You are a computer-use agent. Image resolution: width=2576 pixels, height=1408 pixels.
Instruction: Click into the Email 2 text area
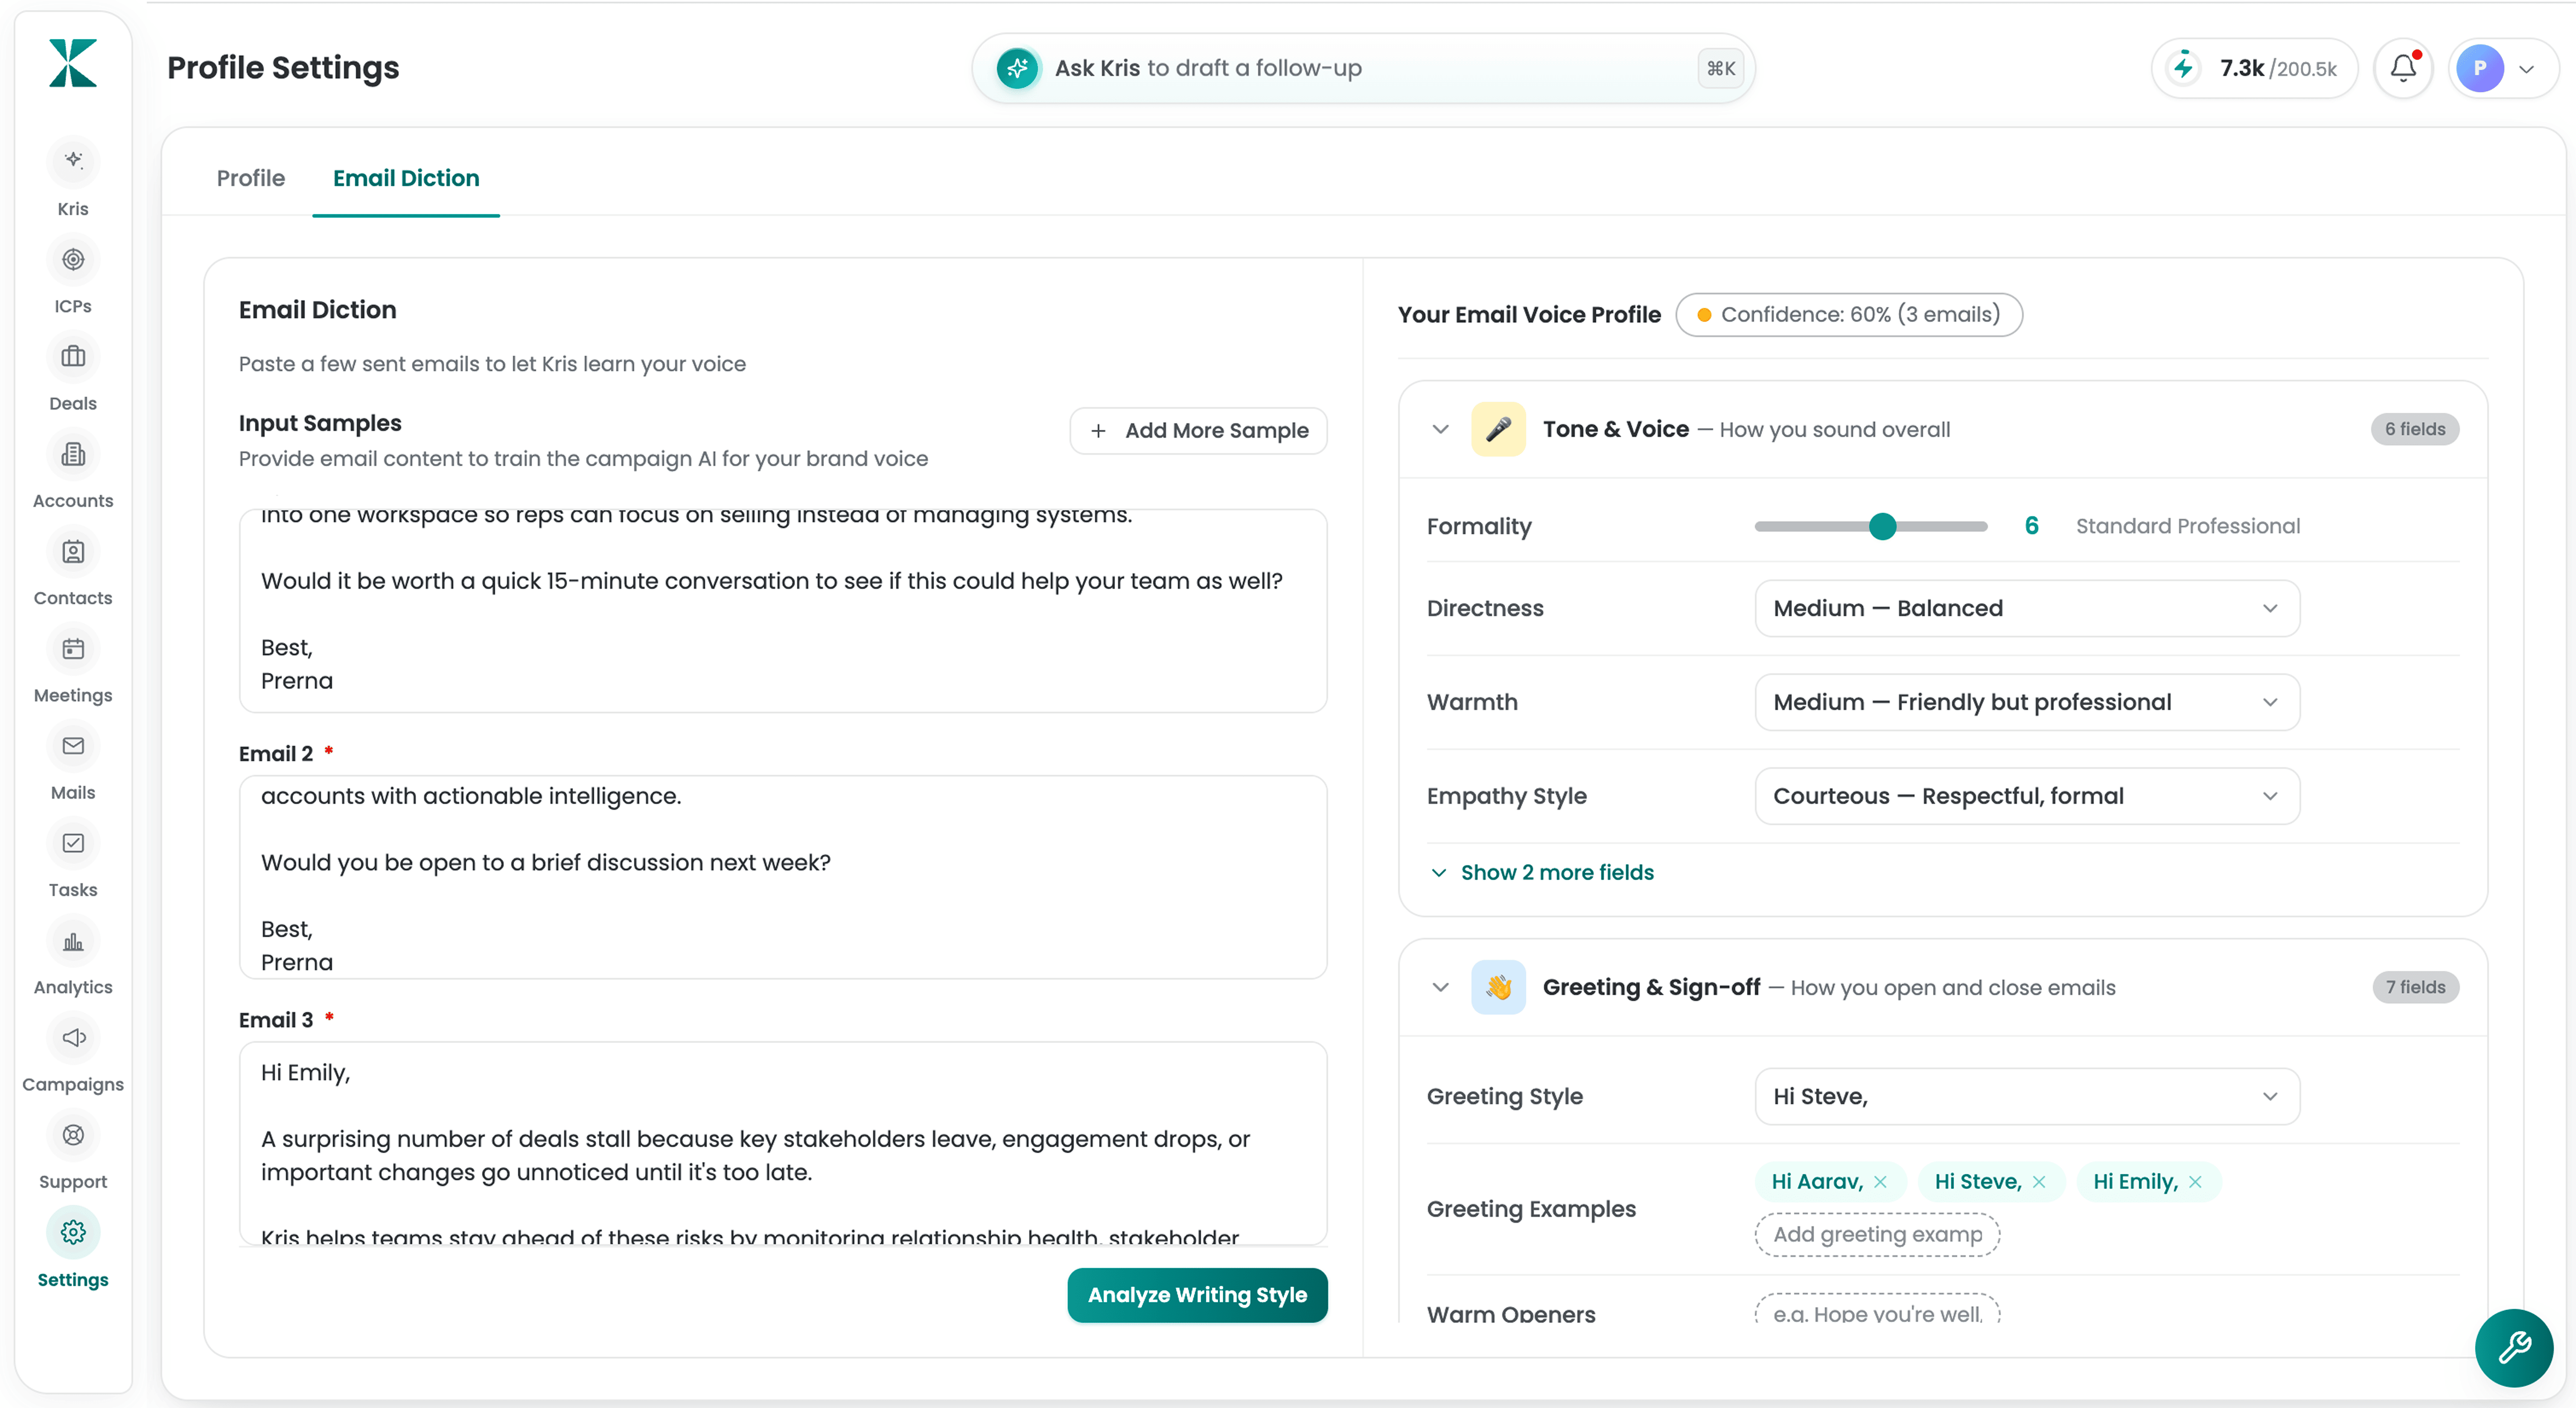[783, 877]
